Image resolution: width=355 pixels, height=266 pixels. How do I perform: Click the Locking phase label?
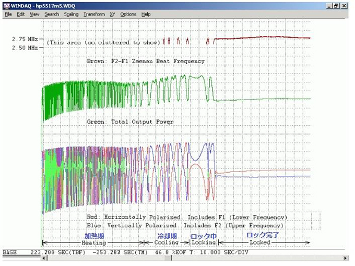[x=204, y=243]
